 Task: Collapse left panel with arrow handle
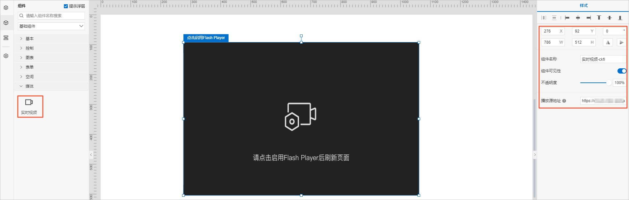[91, 155]
